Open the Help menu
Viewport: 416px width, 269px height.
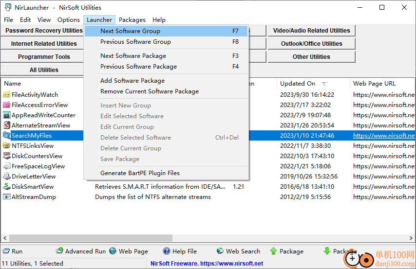tap(159, 20)
